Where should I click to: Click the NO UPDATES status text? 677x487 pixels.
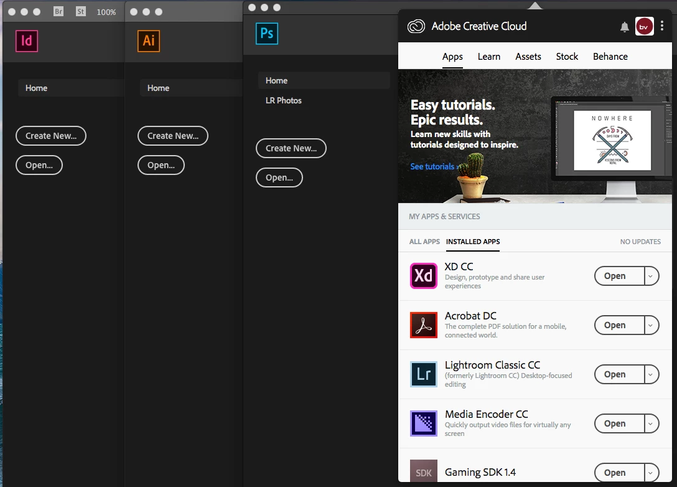(x=640, y=242)
